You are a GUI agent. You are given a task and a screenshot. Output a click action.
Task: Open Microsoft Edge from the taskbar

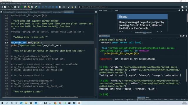coord(21,103)
